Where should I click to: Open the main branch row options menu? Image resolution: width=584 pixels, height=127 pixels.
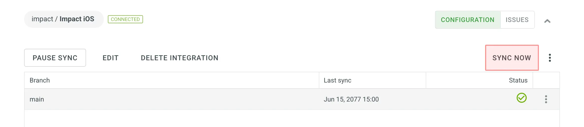tap(546, 99)
